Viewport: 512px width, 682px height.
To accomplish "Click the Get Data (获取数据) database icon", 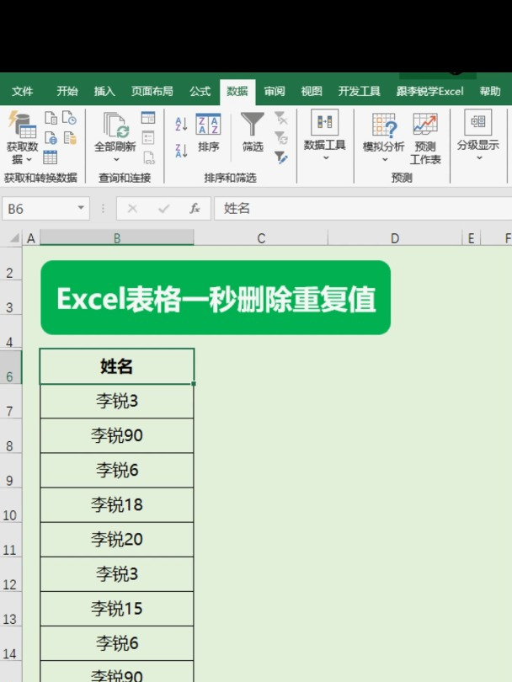I will (21, 125).
